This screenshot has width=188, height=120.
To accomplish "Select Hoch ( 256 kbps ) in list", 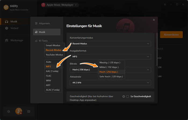I will [x=111, y=72].
